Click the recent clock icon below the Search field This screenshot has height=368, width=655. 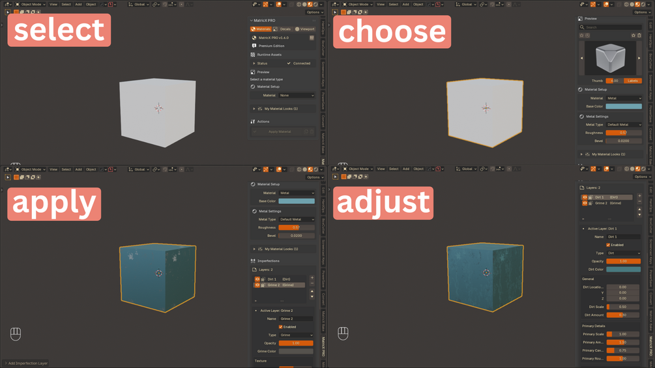tap(587, 35)
